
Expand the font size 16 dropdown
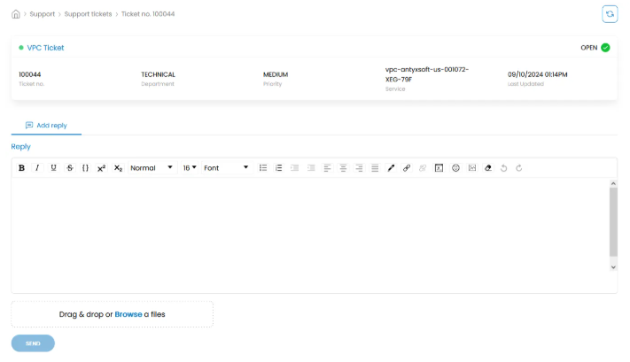(x=190, y=168)
